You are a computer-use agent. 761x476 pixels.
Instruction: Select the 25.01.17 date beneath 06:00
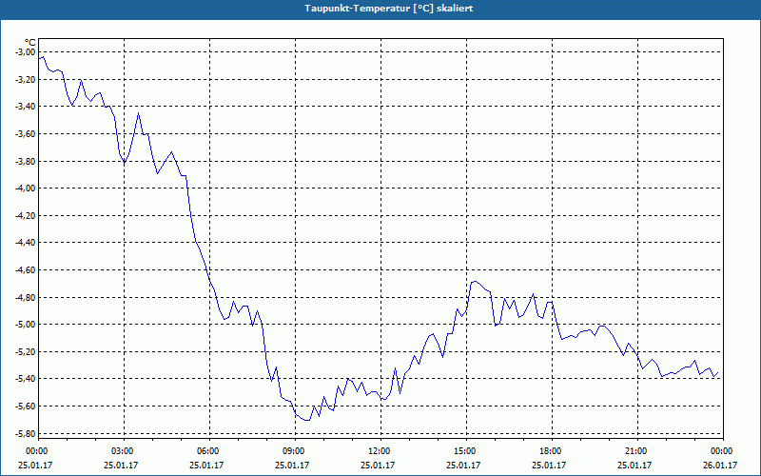[x=206, y=465]
